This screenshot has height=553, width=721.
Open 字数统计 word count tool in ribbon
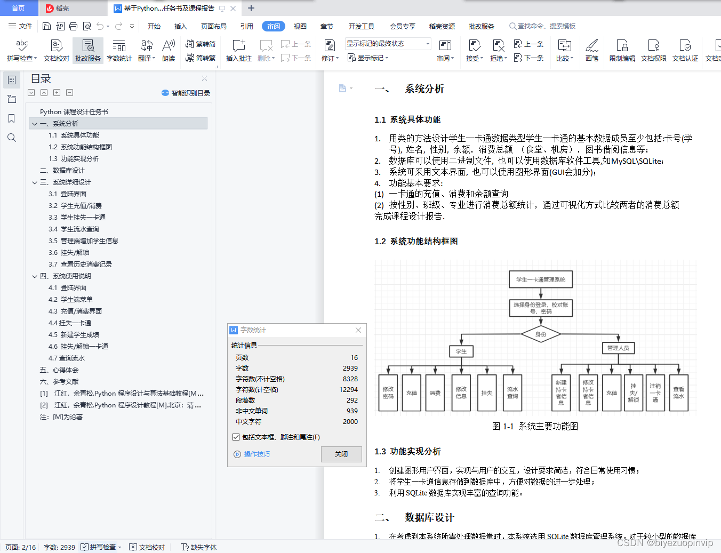(119, 51)
